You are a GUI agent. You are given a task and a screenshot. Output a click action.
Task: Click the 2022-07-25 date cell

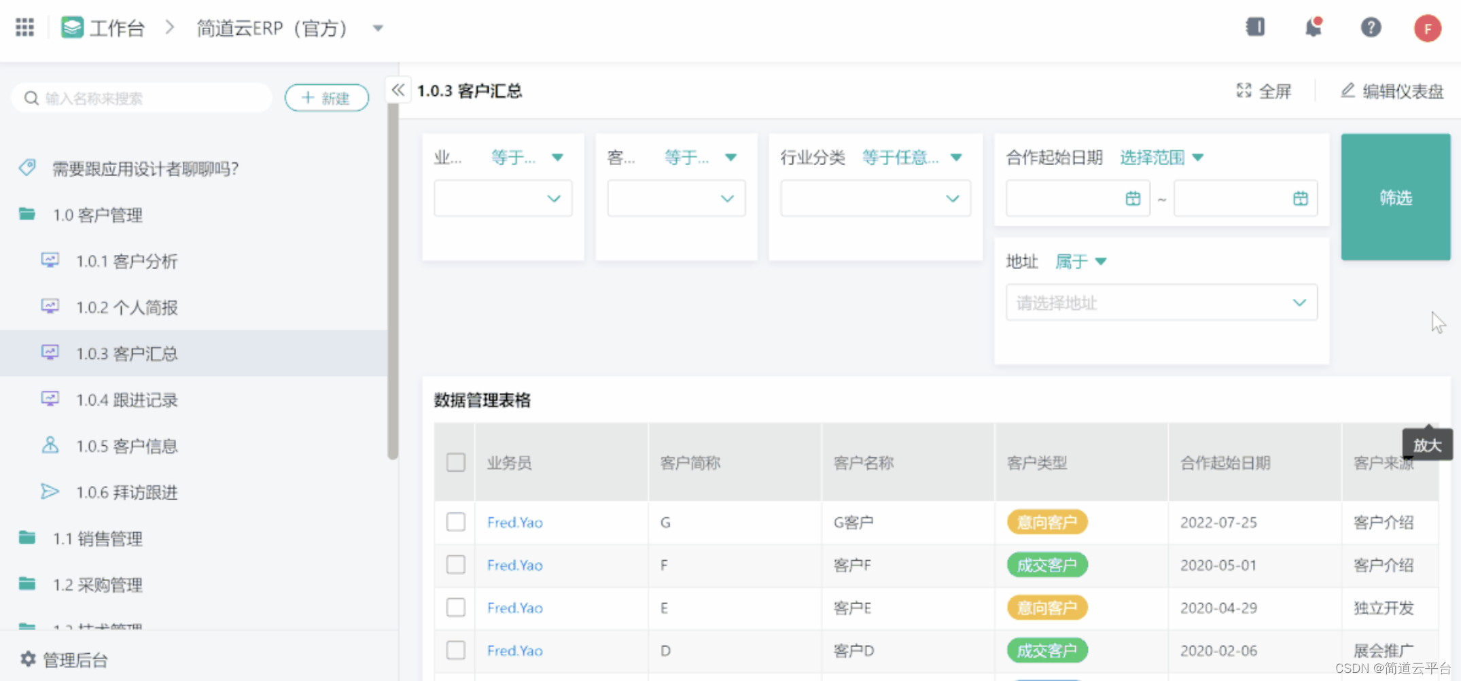coord(1218,522)
